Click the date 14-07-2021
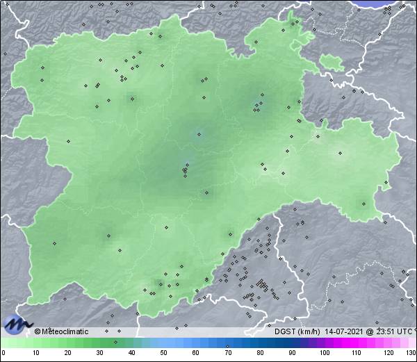Image resolution: width=417 pixels, height=362 pixels. [343, 331]
